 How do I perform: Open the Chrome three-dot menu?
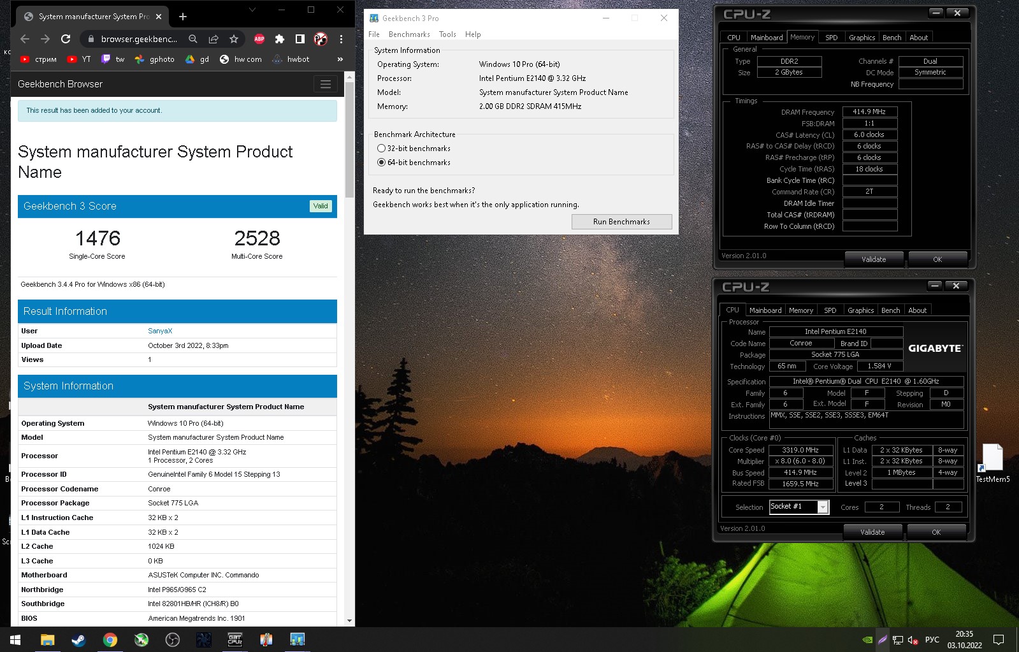[341, 39]
